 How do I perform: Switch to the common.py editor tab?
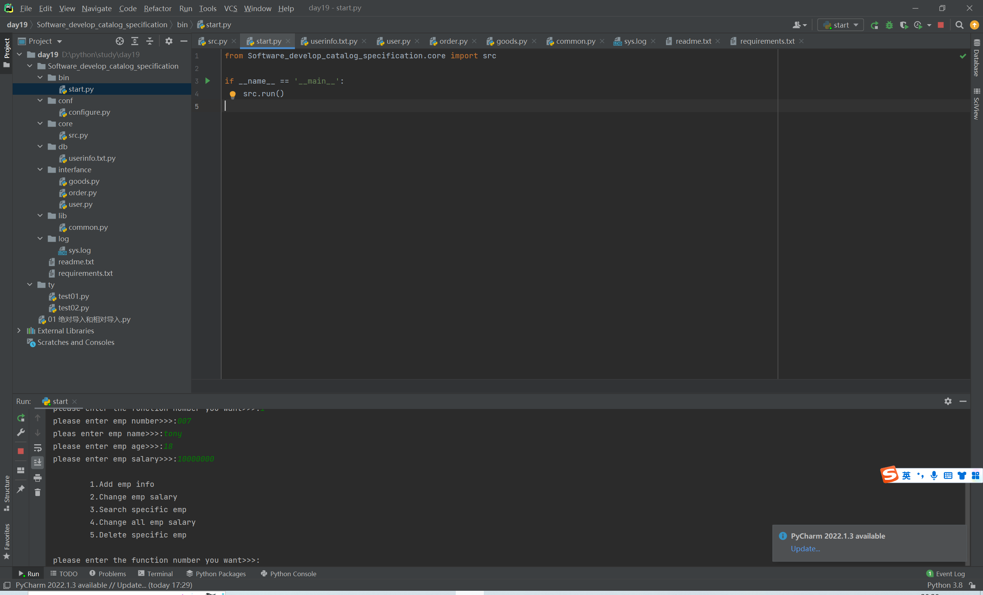point(575,41)
